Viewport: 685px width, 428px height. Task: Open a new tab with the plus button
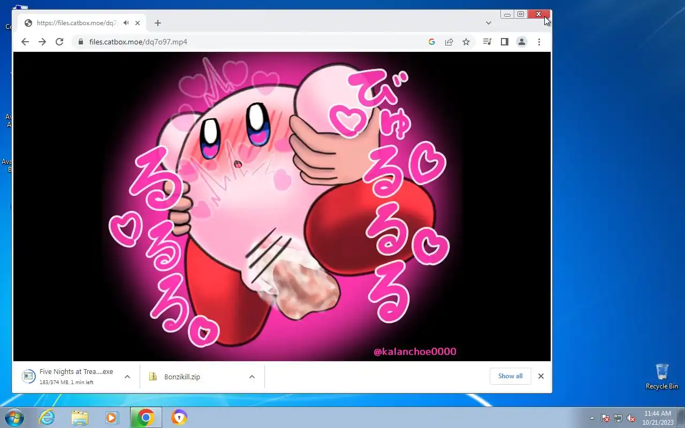click(x=157, y=23)
